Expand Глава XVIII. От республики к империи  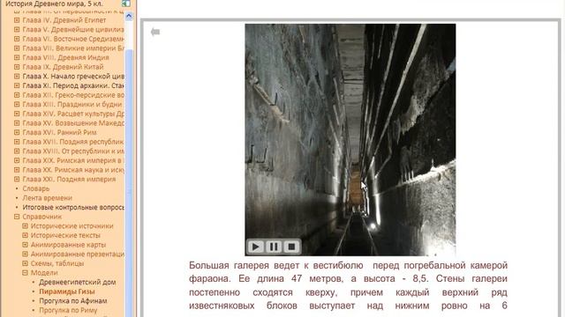point(17,151)
